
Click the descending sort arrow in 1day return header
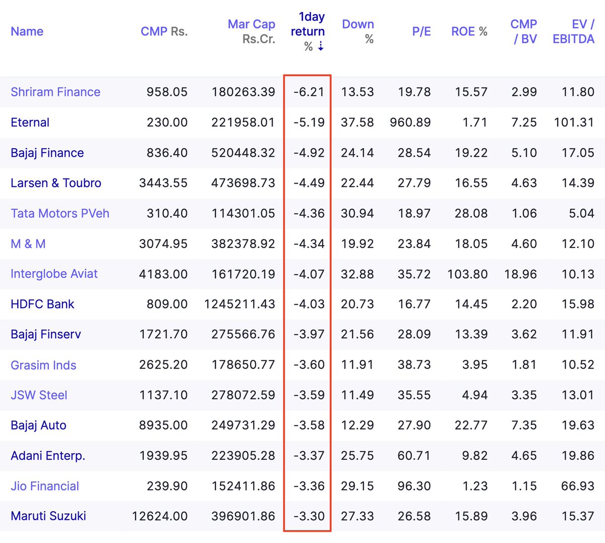tap(321, 46)
